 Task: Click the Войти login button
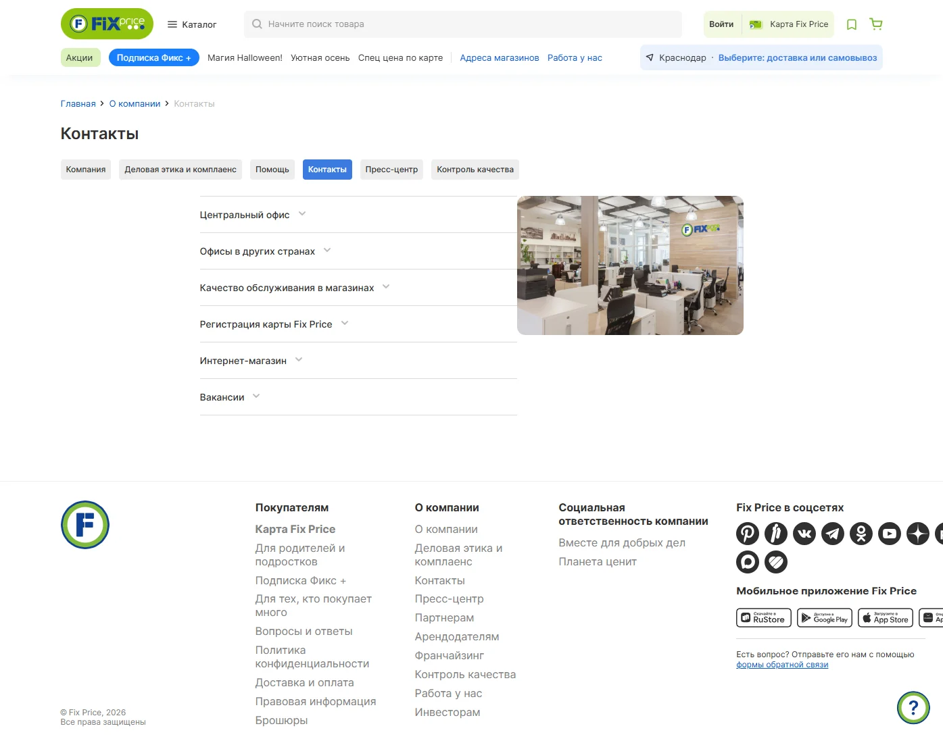[721, 24]
